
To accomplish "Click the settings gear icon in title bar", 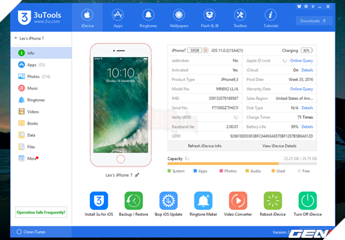I will (x=306, y=7).
